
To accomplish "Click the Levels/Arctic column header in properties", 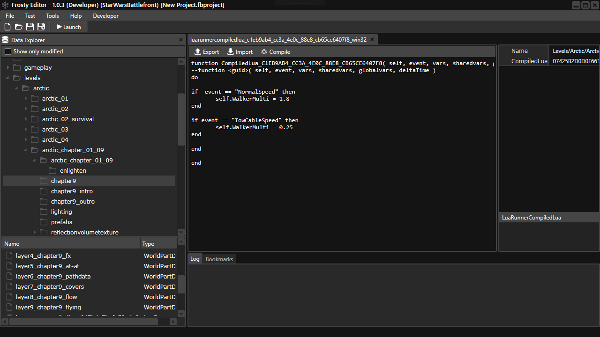I will [575, 51].
